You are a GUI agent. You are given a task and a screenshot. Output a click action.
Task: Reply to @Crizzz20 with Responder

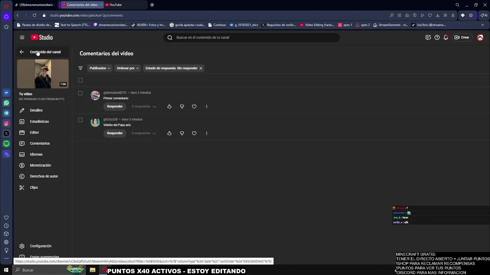pyautogui.click(x=115, y=133)
